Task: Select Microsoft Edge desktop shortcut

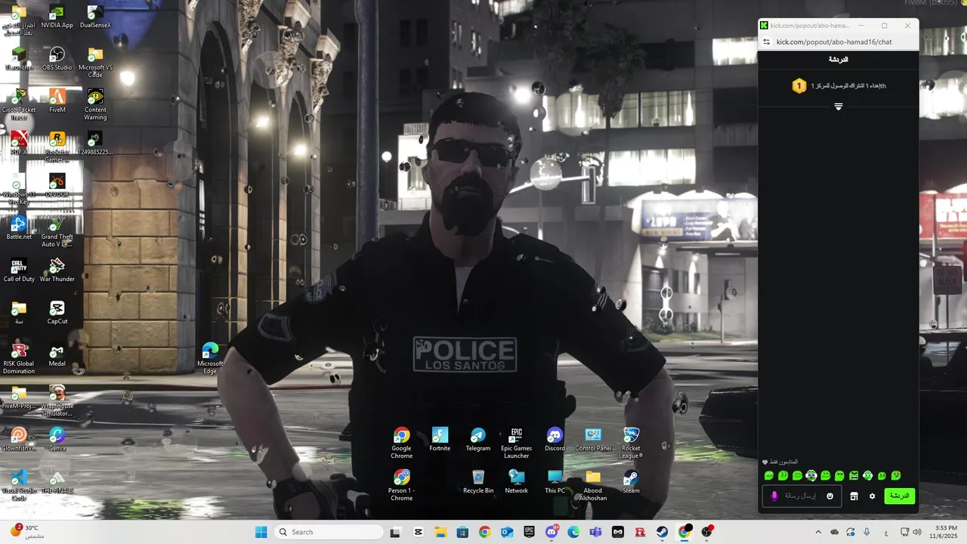Action: tap(210, 358)
